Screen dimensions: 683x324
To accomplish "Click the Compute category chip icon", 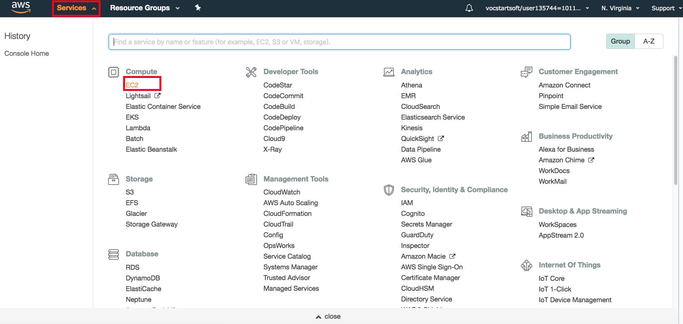I will [114, 72].
